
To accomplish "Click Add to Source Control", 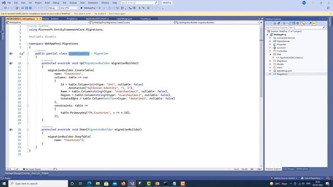I will [x=284, y=178].
